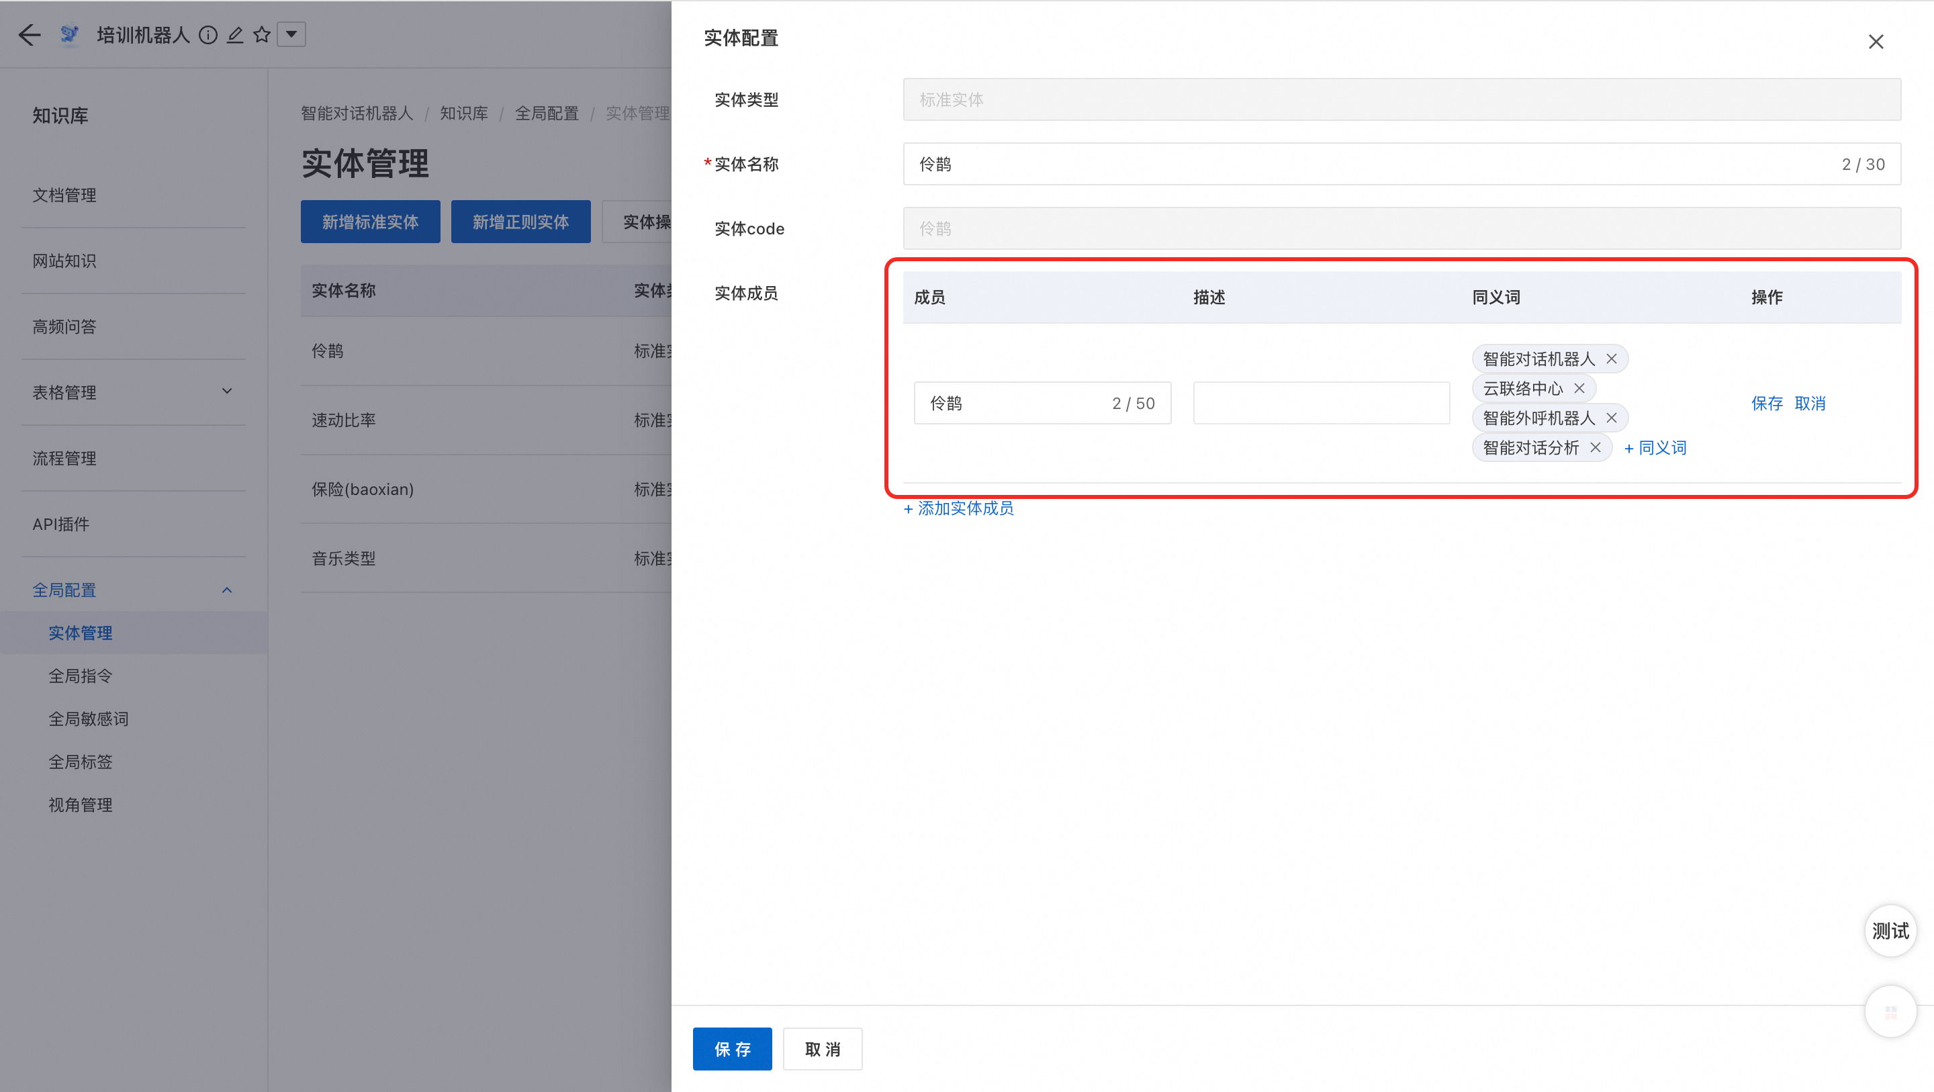Remove the 智能外呼机器人 synonym tag
This screenshot has height=1092, width=1934.
point(1611,418)
